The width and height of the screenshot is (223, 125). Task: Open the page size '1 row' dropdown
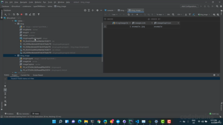[x=115, y=15]
